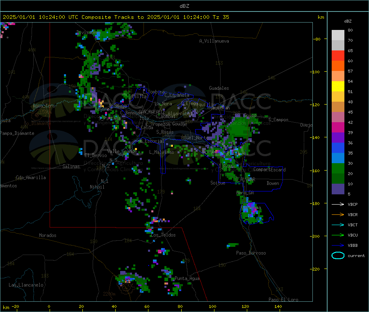Click the cyan 'current' ellipse legend icon
This screenshot has height=312, width=369.
pyautogui.click(x=338, y=255)
